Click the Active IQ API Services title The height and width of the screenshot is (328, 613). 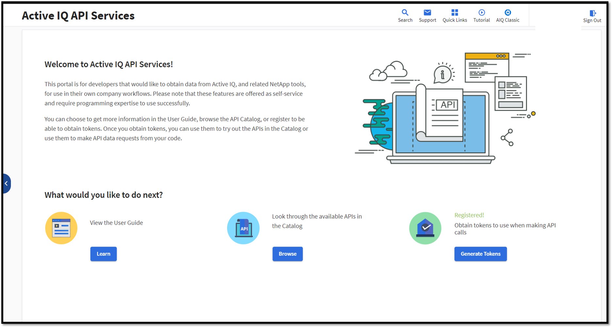78,16
